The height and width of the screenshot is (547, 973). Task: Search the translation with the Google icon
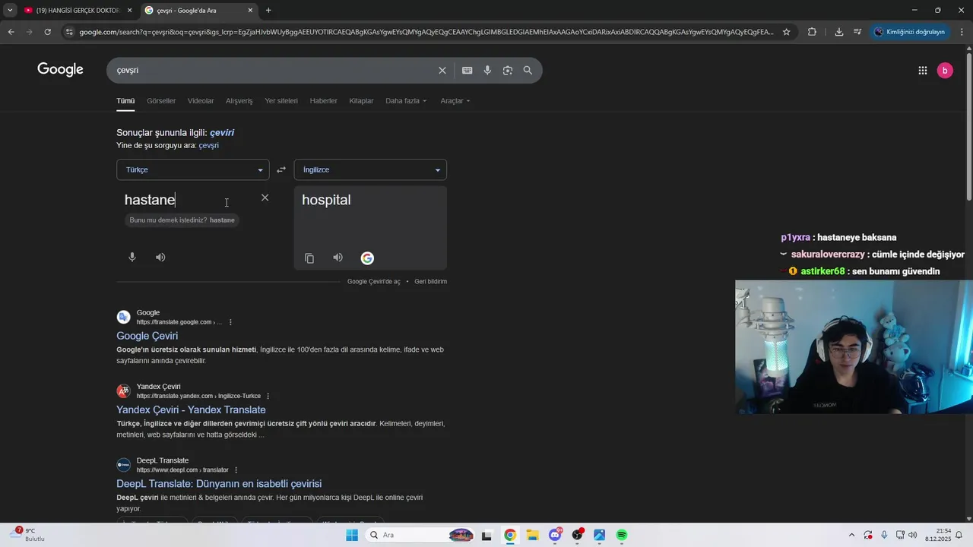click(367, 258)
